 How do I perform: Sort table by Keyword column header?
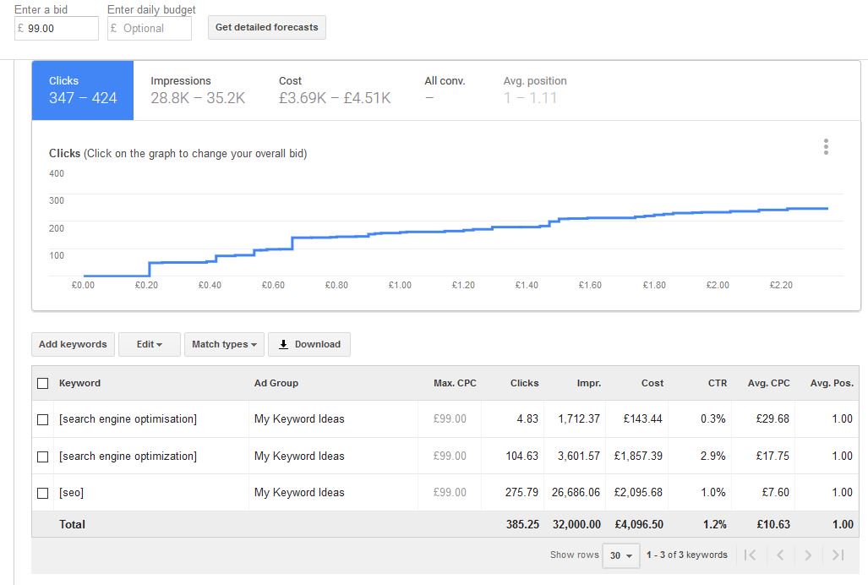pos(79,383)
